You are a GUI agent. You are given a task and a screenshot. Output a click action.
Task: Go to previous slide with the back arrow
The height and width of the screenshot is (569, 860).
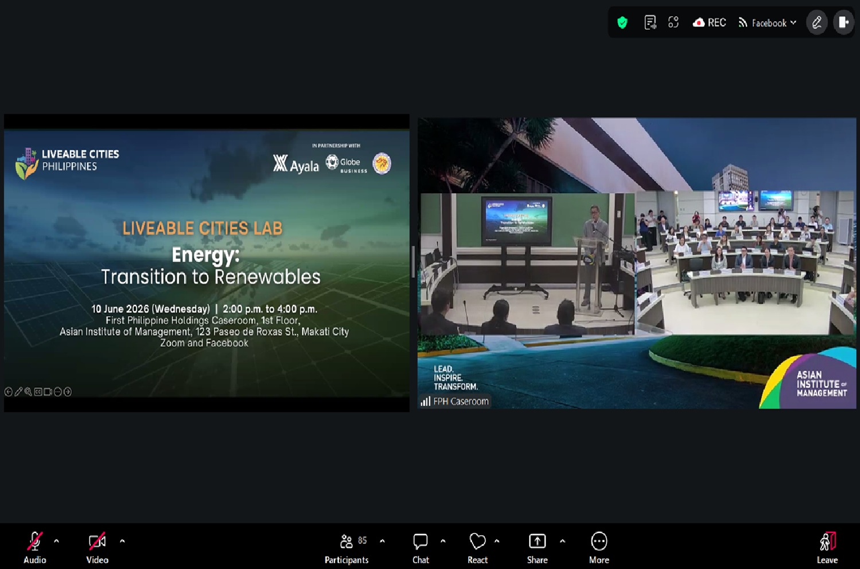(x=9, y=392)
